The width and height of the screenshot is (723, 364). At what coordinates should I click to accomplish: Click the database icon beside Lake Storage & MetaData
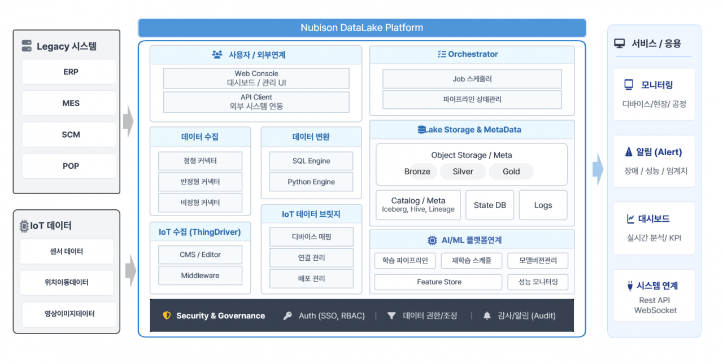click(x=421, y=130)
